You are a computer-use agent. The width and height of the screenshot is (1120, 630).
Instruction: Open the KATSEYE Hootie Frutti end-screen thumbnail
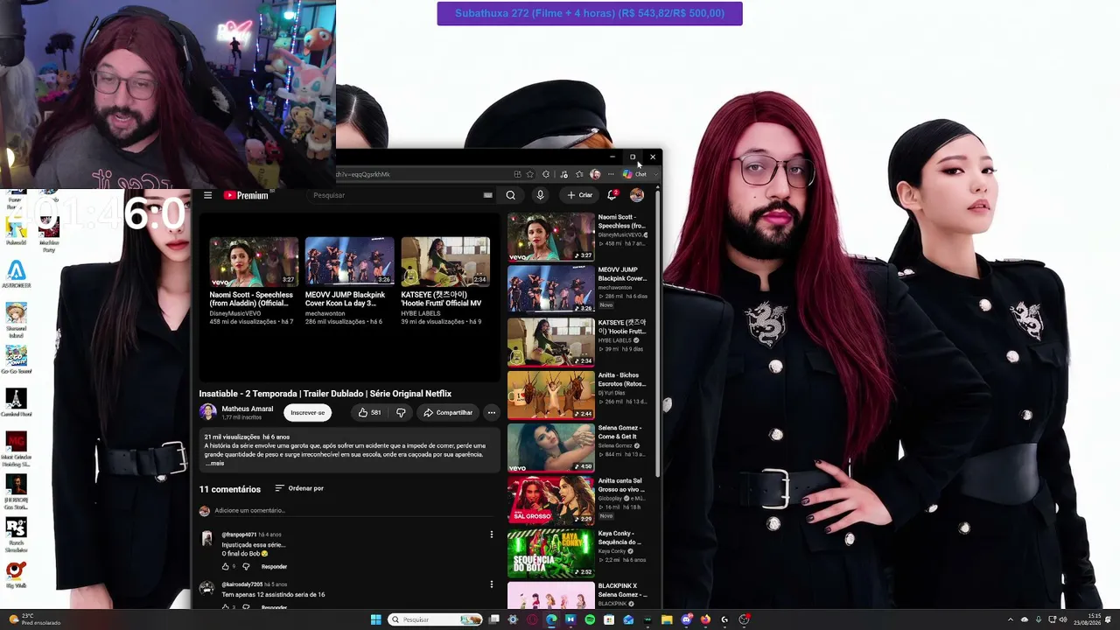445,261
